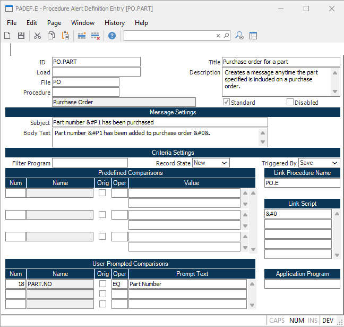Click the Save disk icon
344x327 pixels.
(x=21, y=36)
